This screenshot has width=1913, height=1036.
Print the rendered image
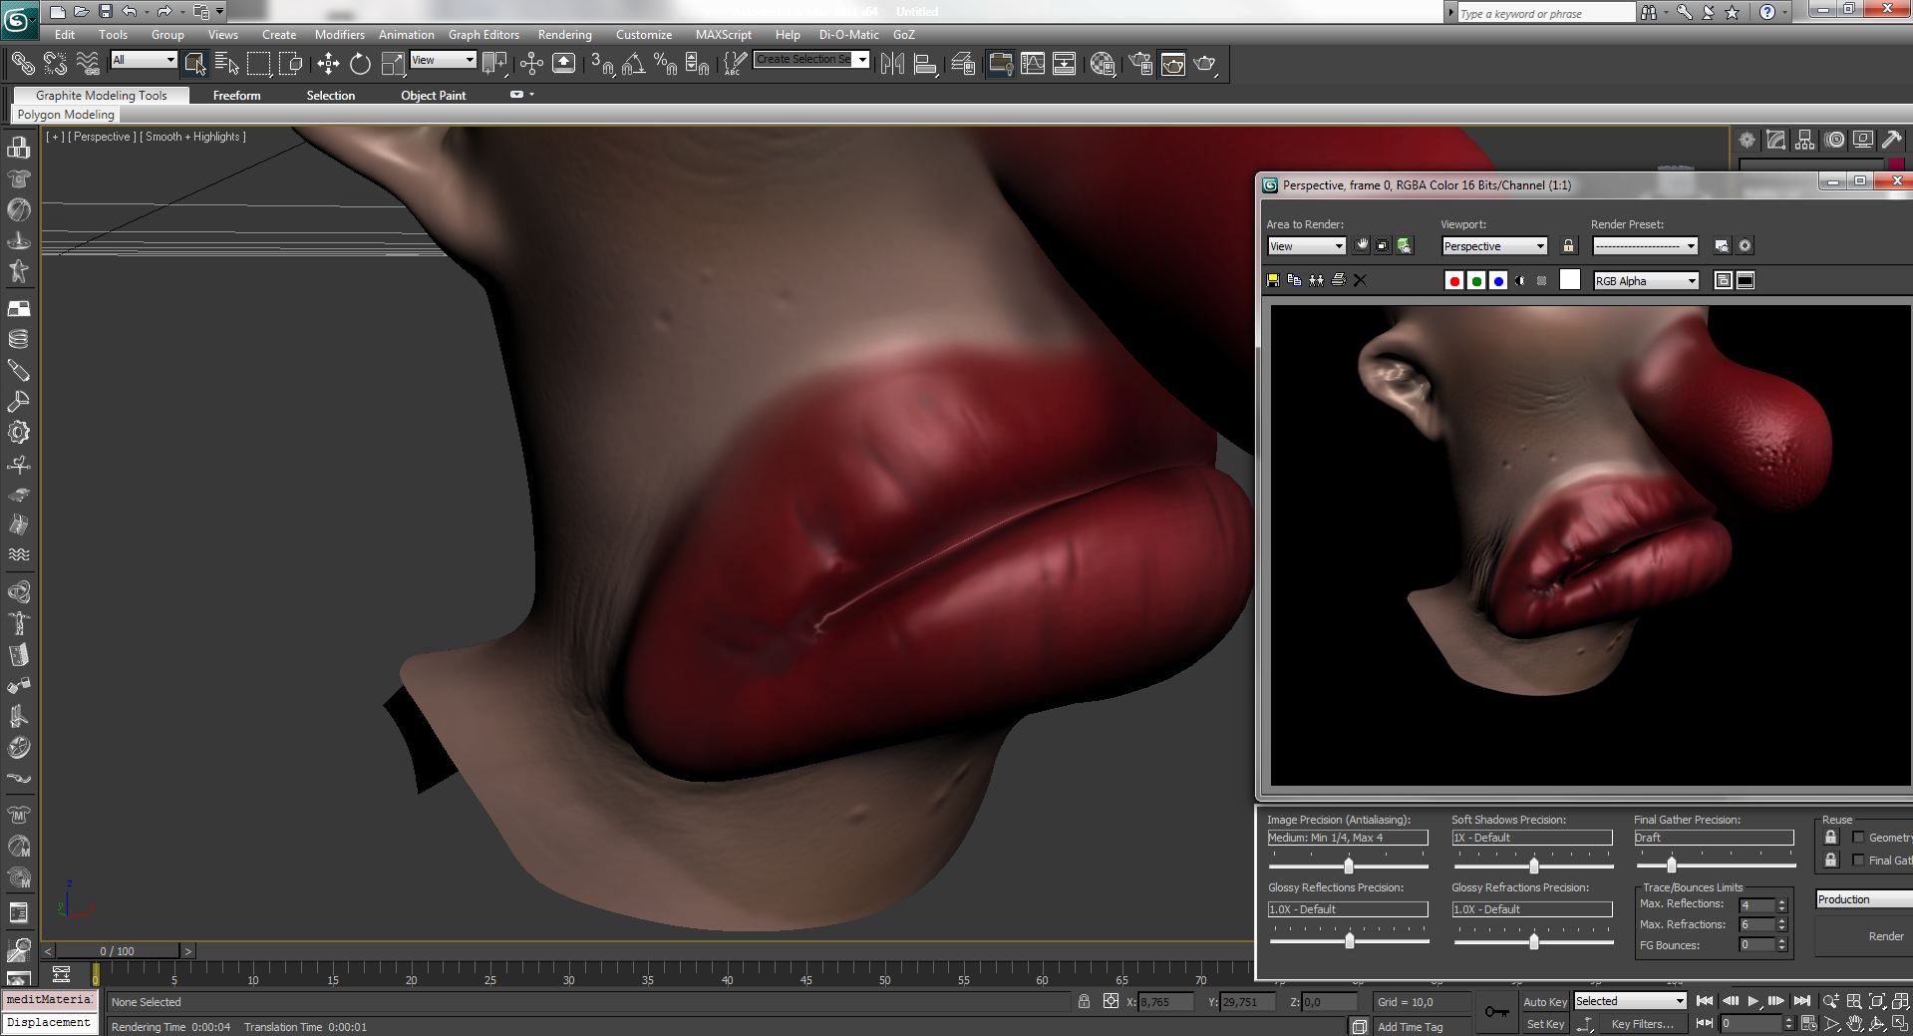[x=1337, y=280]
